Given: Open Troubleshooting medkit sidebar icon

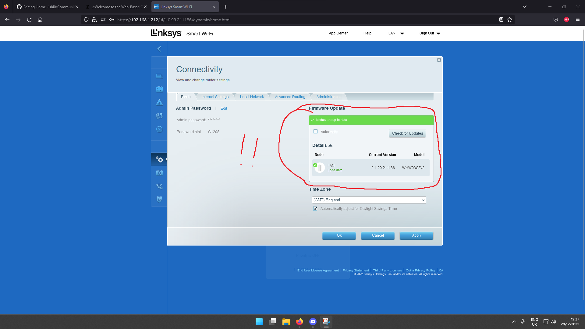Looking at the screenshot, I should coord(159,173).
